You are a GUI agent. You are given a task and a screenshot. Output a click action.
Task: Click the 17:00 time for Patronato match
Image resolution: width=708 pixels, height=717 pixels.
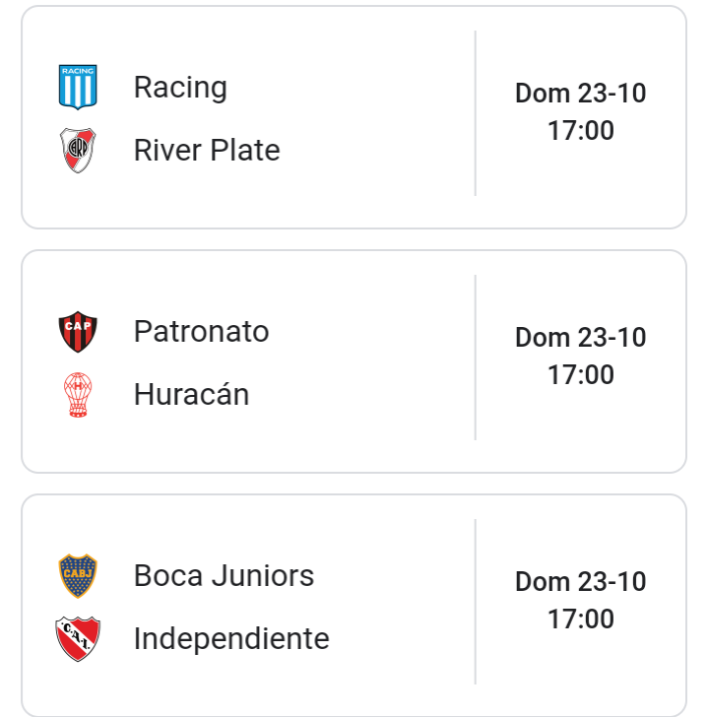click(x=580, y=375)
